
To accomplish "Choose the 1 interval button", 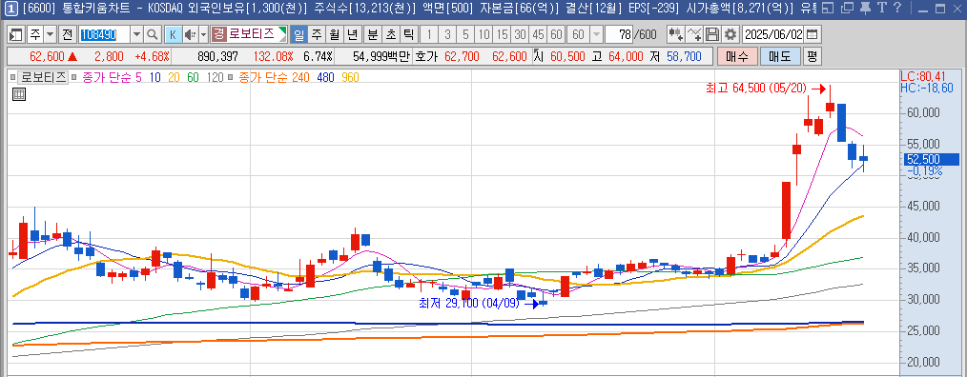I will point(430,34).
